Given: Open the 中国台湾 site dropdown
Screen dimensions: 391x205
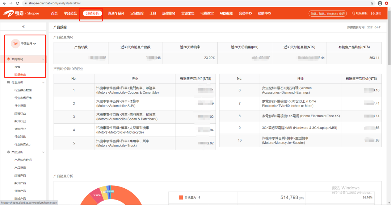Looking at the screenshot, I should coord(28,44).
